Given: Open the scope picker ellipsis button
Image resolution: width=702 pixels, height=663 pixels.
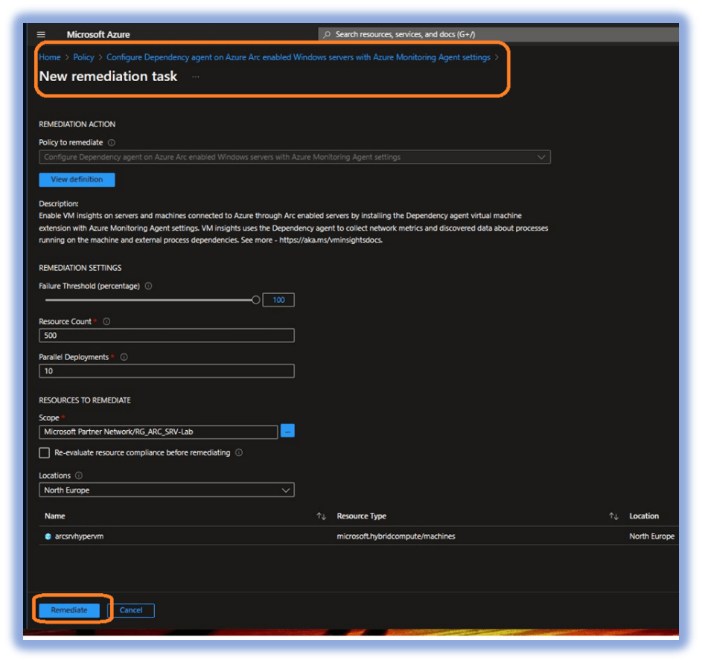Looking at the screenshot, I should (x=287, y=431).
